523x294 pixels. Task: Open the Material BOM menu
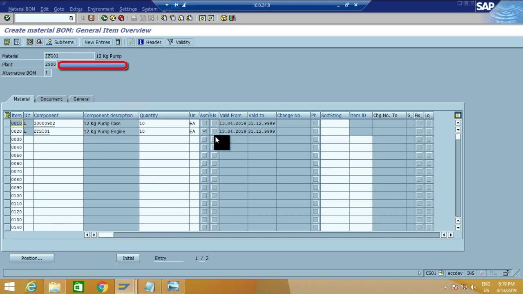pyautogui.click(x=22, y=9)
